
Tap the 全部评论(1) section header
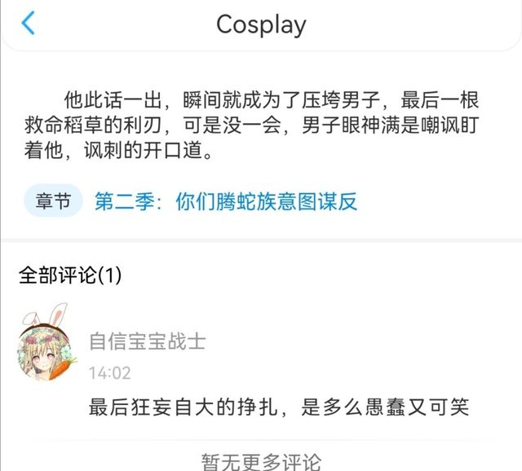[x=70, y=275]
